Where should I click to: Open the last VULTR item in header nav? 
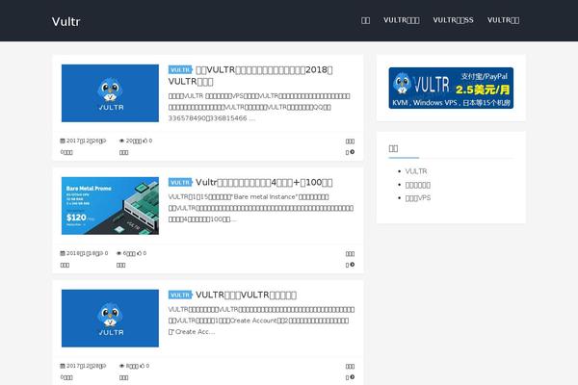503,20
